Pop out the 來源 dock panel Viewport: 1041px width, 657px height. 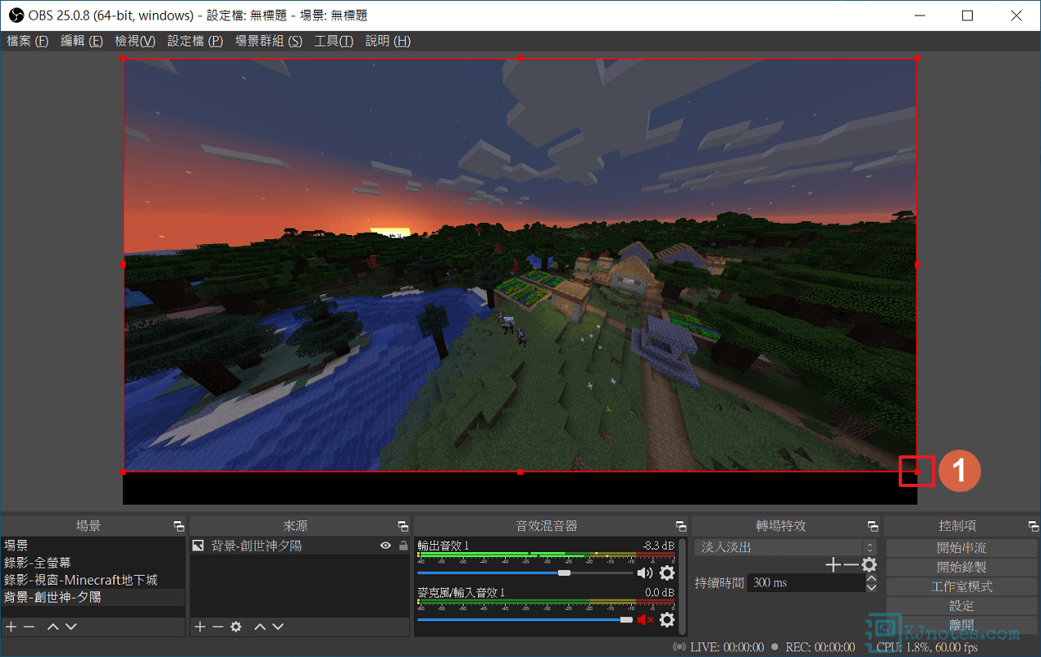coord(403,526)
